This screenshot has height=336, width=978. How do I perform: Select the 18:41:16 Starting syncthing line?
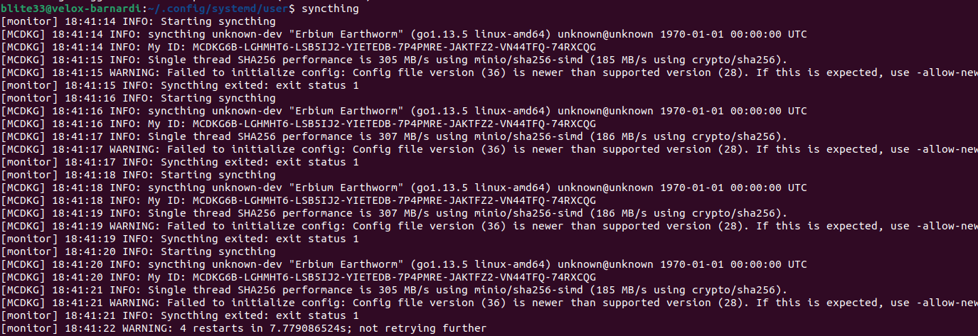tap(139, 98)
